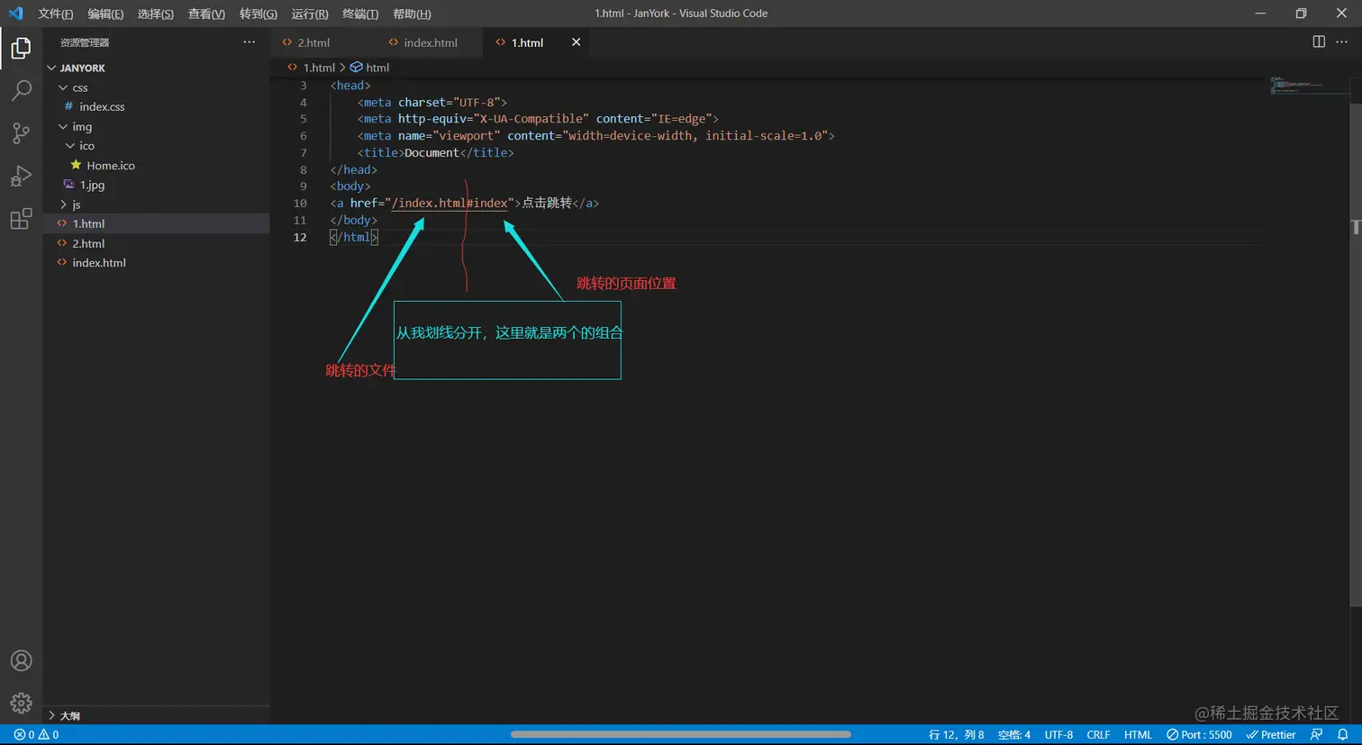Open the 帮助(H) menu
Image resolution: width=1362 pixels, height=745 pixels.
[412, 14]
